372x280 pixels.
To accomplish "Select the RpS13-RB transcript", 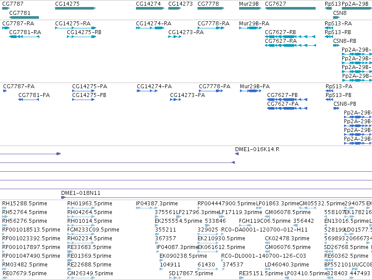I will 329,37.
